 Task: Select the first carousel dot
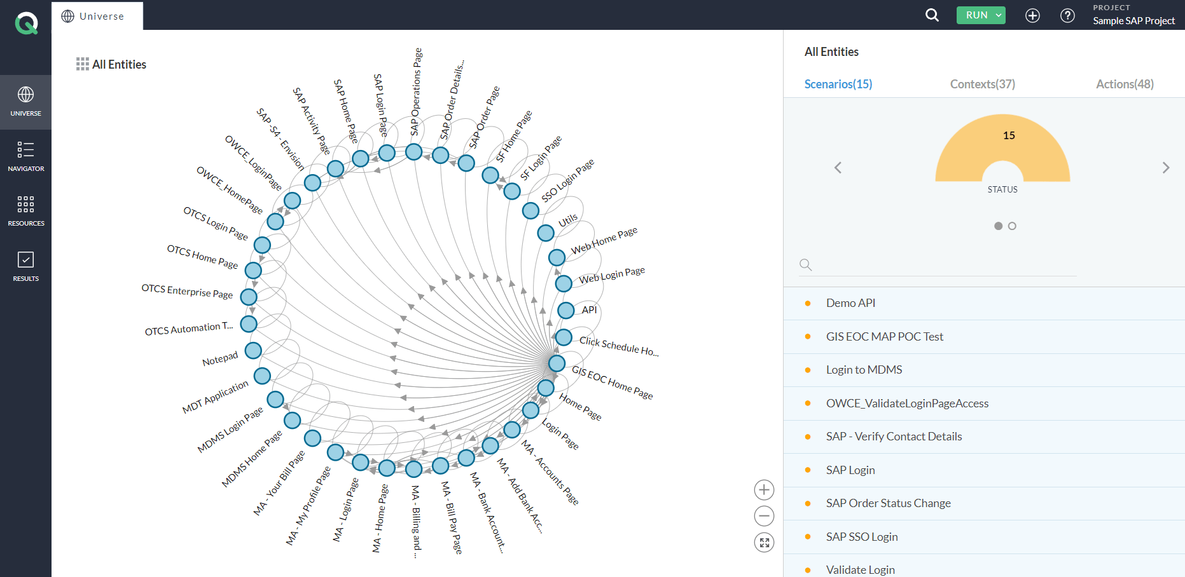pos(998,226)
